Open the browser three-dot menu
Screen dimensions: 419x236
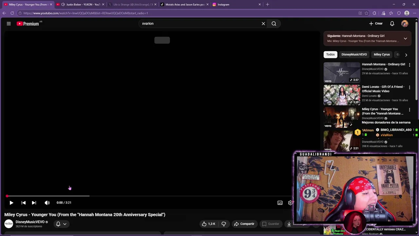414,13
